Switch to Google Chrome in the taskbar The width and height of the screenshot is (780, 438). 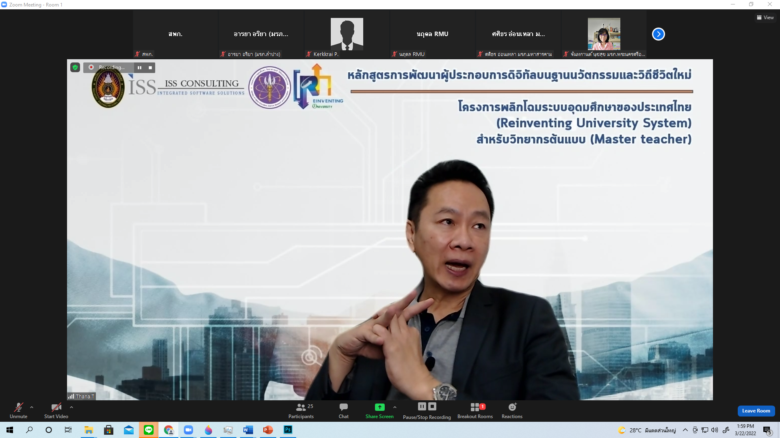(169, 430)
